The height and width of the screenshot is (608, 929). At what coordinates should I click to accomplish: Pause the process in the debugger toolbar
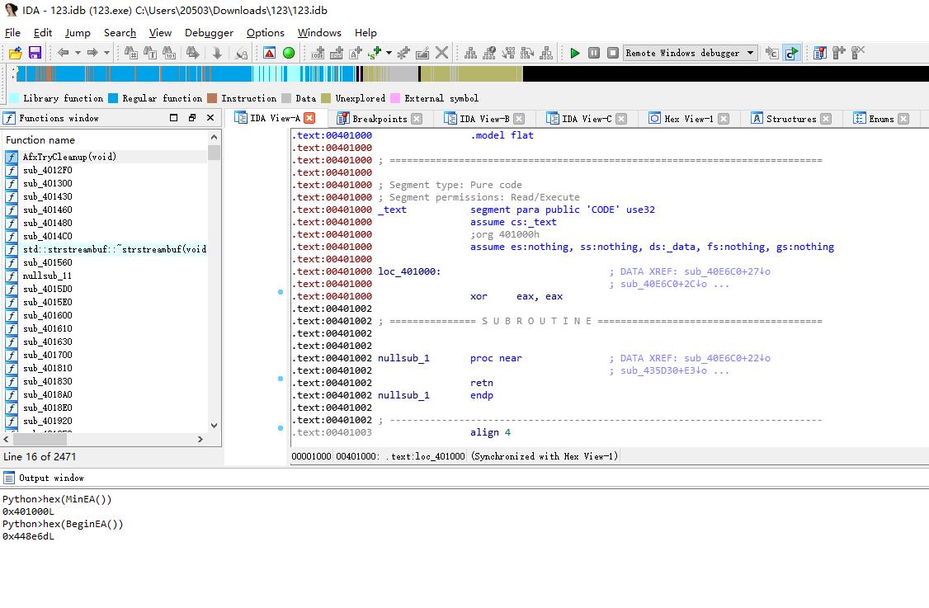[x=594, y=53]
